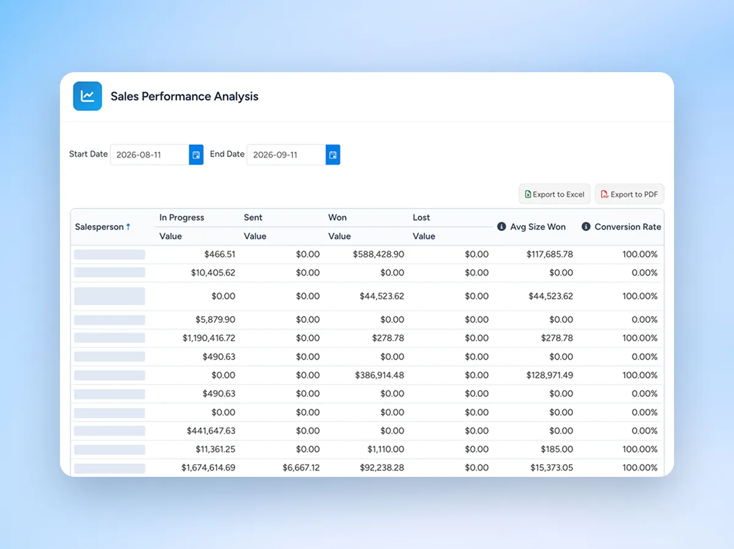Export the table to Excel
Viewport: 734px width, 549px height.
click(x=555, y=194)
